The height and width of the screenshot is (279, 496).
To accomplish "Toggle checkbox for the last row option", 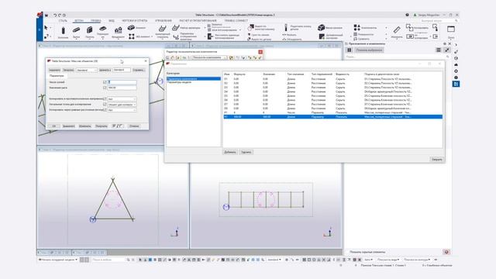I will (105, 110).
